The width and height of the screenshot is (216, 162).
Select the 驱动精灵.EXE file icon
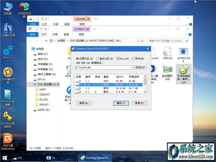tap(168, 73)
